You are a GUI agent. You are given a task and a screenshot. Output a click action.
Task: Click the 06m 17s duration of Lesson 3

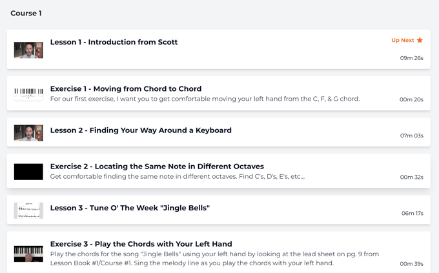pyautogui.click(x=412, y=213)
